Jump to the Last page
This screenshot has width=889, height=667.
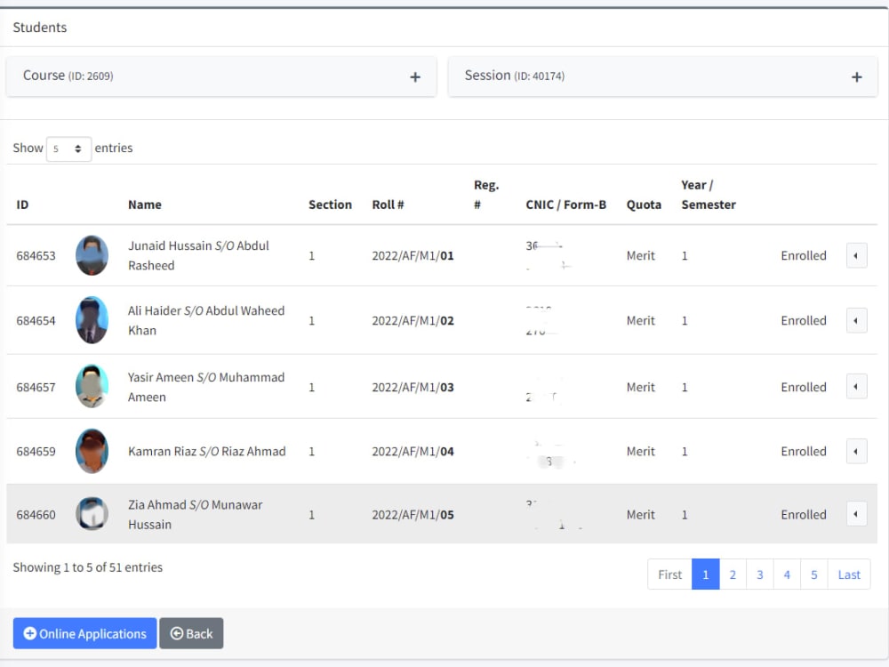click(x=849, y=575)
